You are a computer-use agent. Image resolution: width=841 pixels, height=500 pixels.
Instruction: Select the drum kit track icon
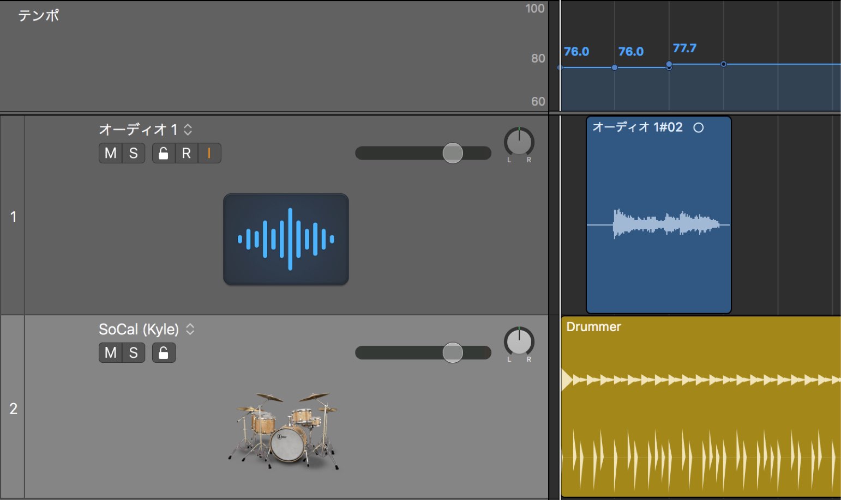pos(285,430)
